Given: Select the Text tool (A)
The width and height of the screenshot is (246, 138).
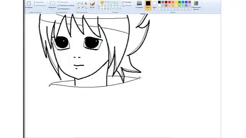Looking at the screenshot, I should click(x=86, y=3).
